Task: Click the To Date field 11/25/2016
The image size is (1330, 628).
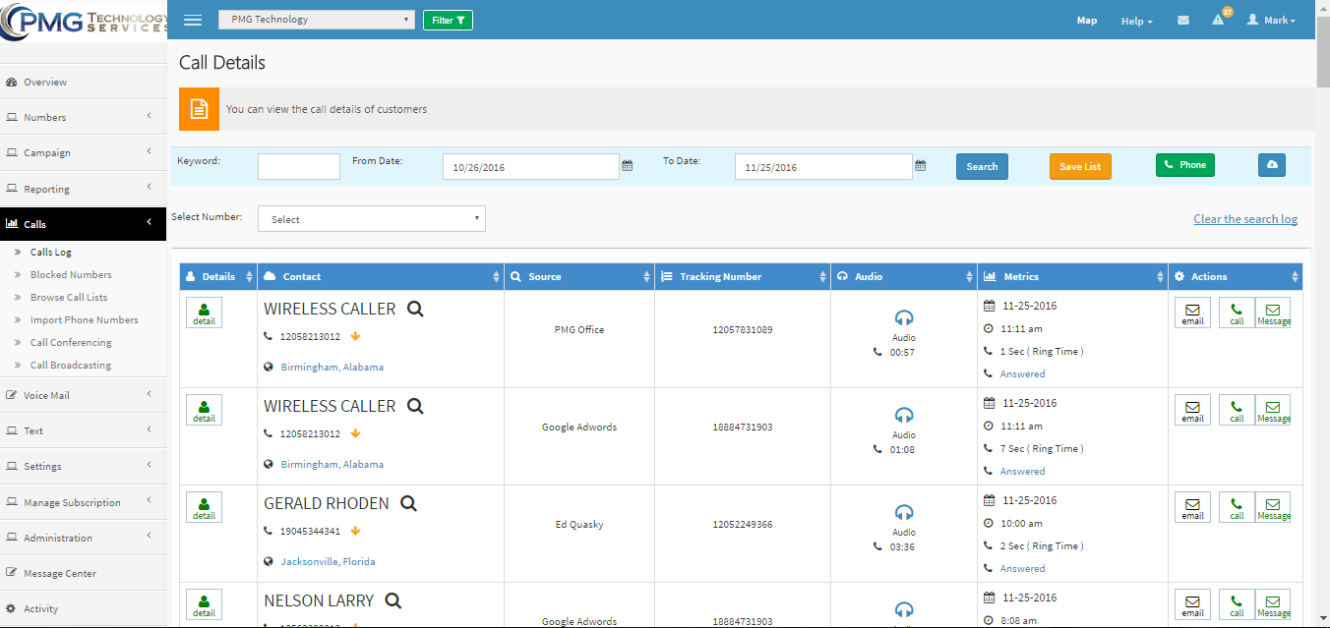Action: 823,166
